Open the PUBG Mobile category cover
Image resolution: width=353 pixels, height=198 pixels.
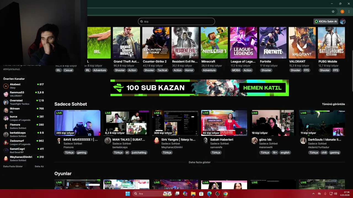point(331,43)
